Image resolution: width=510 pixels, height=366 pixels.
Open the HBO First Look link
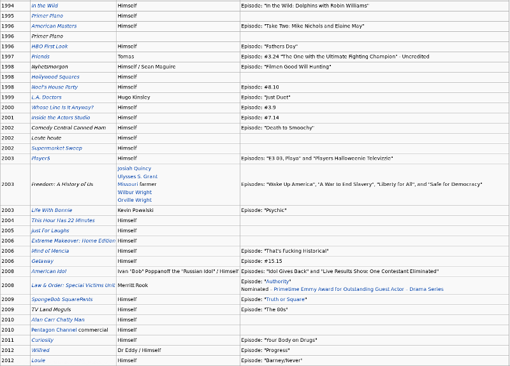coord(50,46)
